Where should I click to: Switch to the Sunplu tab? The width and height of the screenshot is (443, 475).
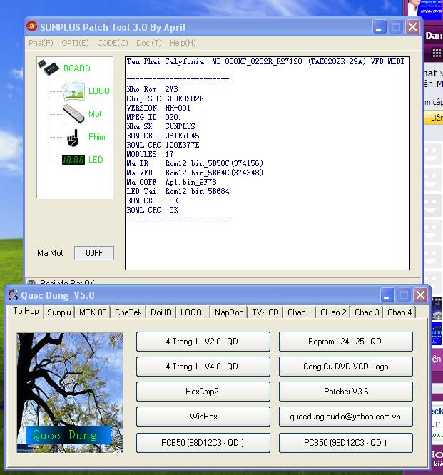[x=59, y=312]
